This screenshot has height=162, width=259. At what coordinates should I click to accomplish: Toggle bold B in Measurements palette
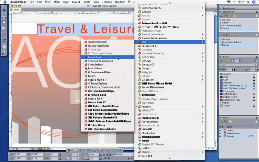coord(129,159)
